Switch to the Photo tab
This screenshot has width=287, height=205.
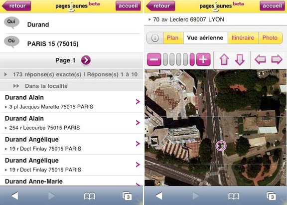click(271, 38)
